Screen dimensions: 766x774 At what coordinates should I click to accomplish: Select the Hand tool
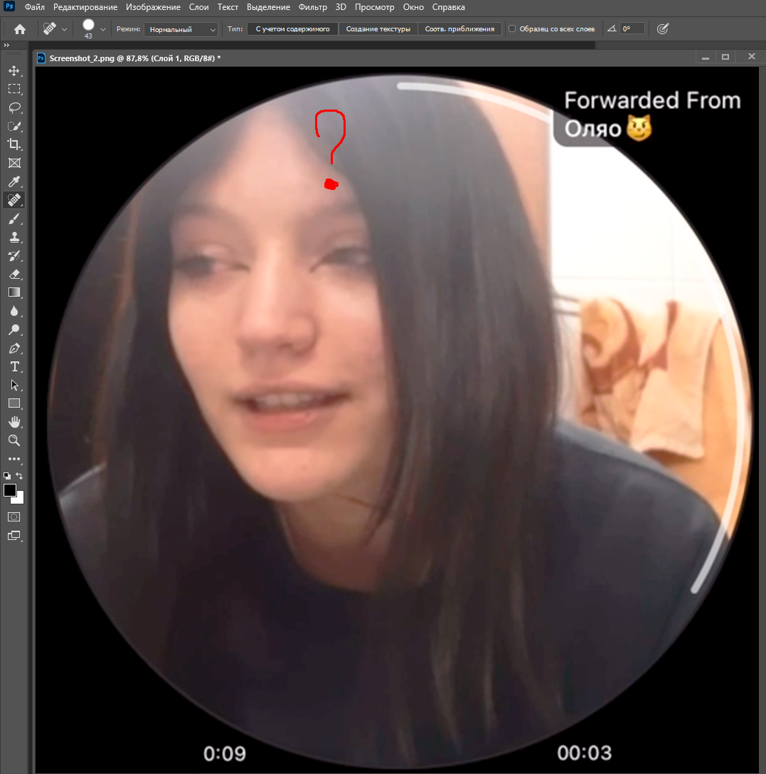pos(14,422)
